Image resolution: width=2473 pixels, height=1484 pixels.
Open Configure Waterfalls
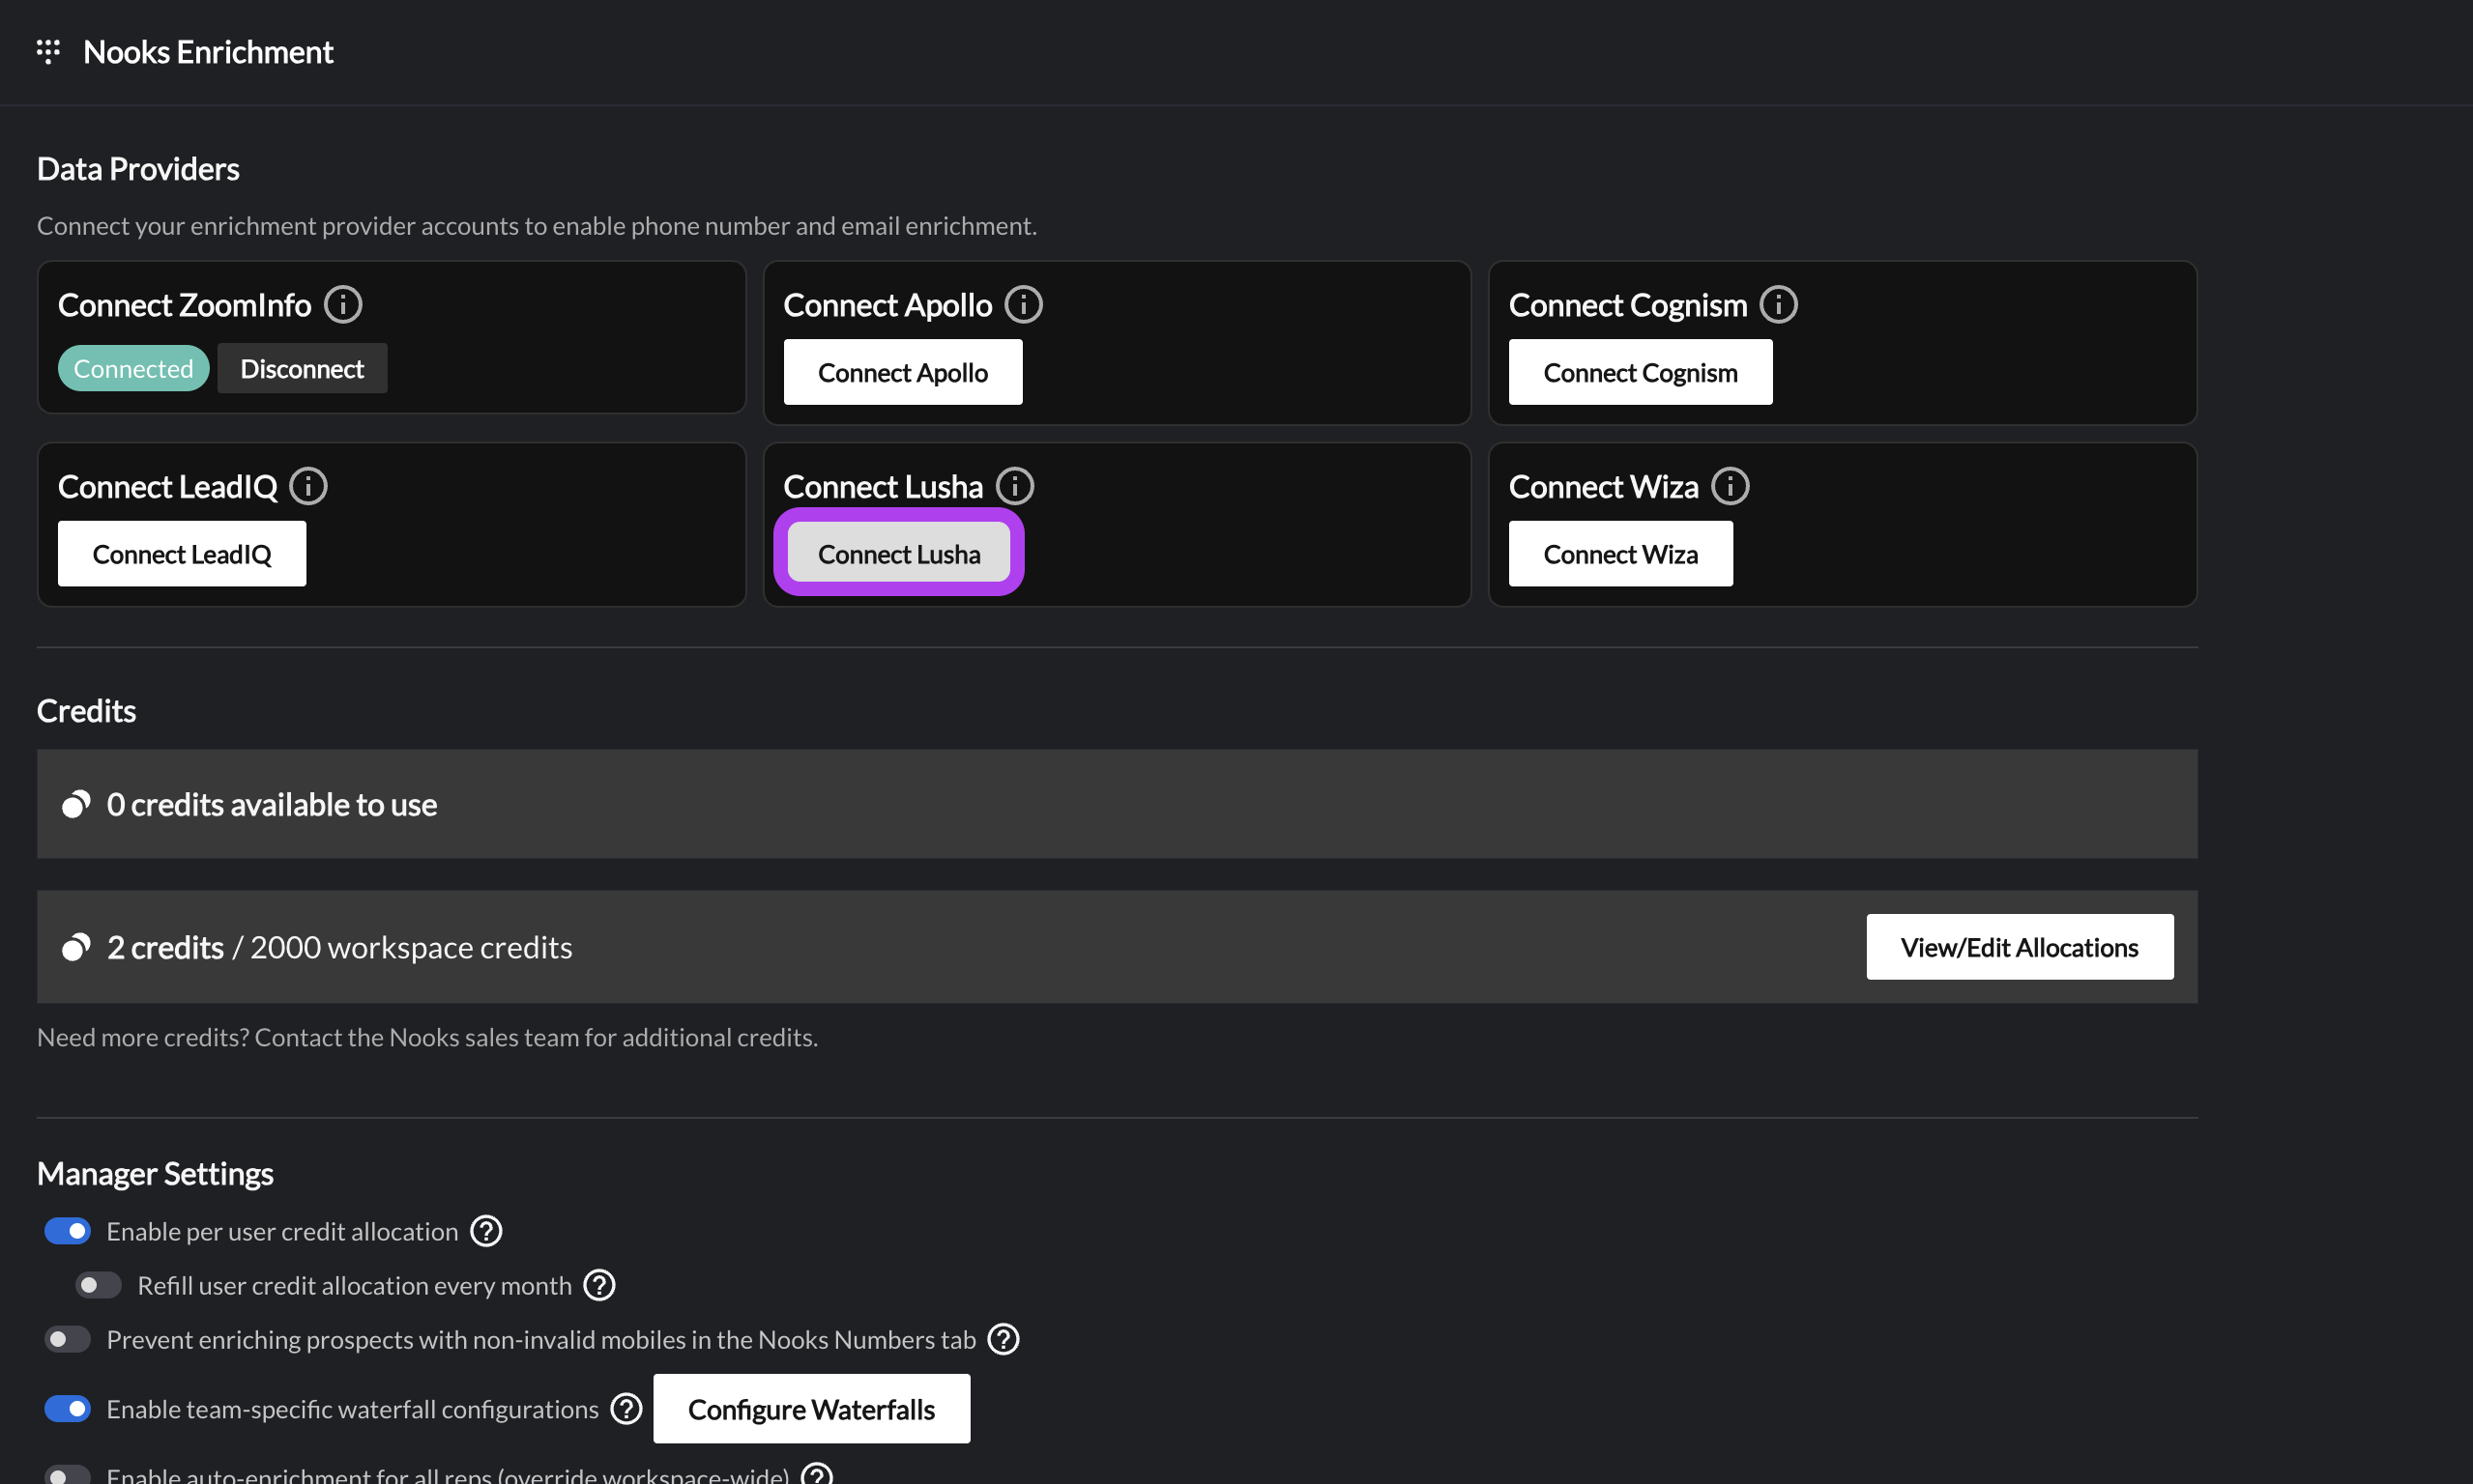point(811,1409)
